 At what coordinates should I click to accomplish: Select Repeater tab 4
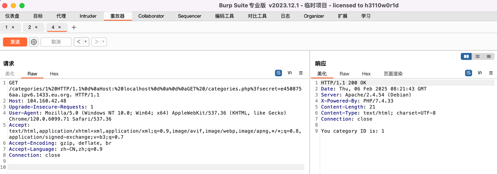click(53, 27)
